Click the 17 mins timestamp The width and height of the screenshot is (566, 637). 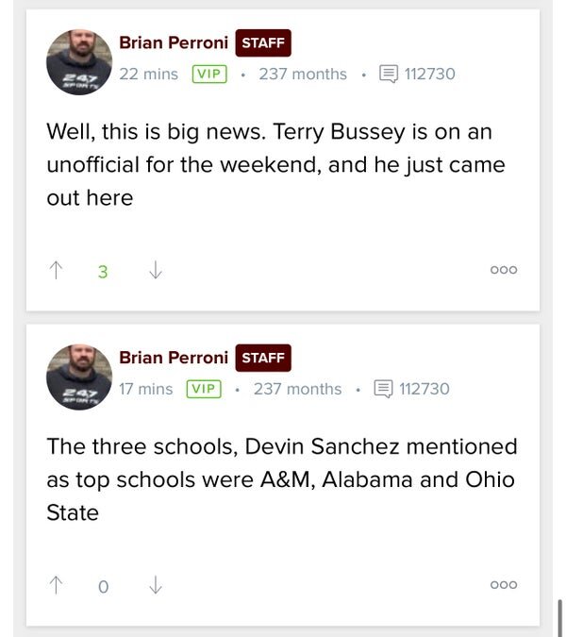click(x=145, y=388)
